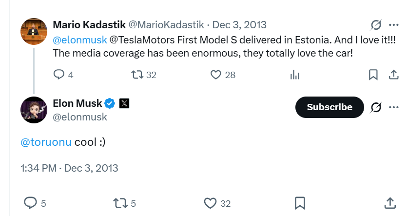
Task: Toggle like on Elon Musk's reply
Action: tap(210, 203)
